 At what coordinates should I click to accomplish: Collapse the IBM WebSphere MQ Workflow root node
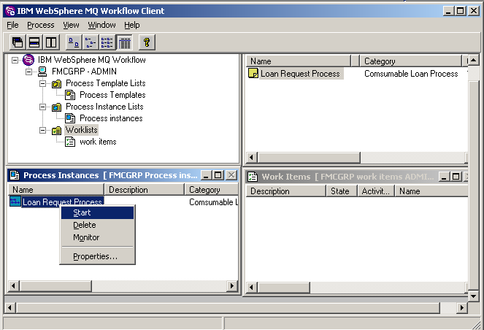coord(15,60)
